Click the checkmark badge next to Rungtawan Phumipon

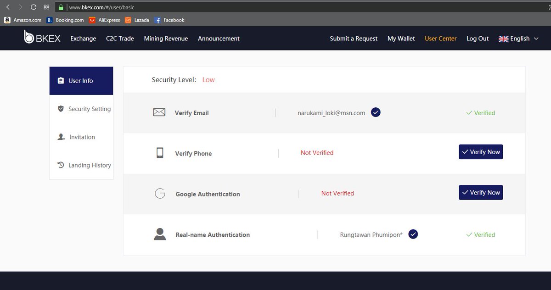click(413, 234)
